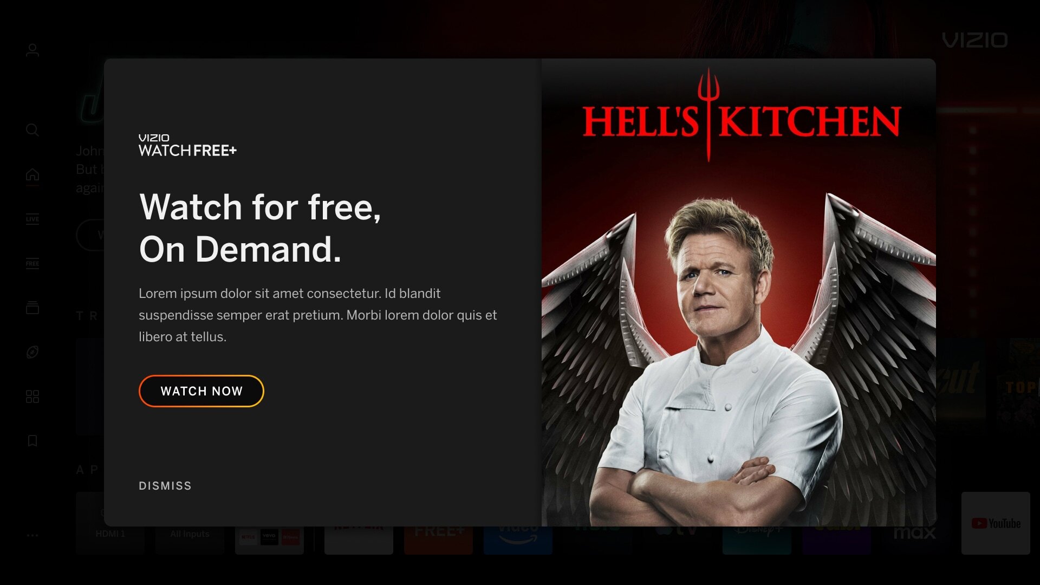The height and width of the screenshot is (585, 1040).
Task: Select the HDMI 1 input tile
Action: (x=110, y=534)
